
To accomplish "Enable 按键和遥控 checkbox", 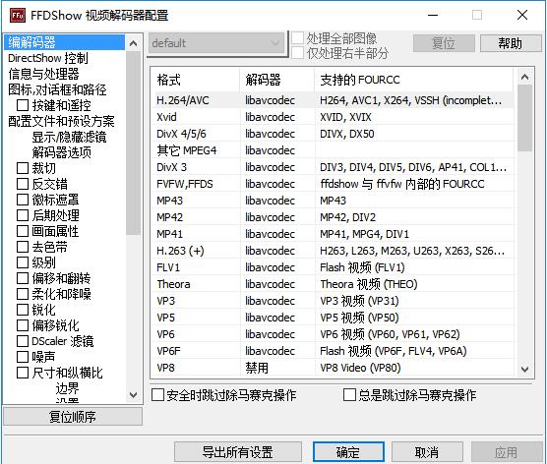I will (23, 105).
